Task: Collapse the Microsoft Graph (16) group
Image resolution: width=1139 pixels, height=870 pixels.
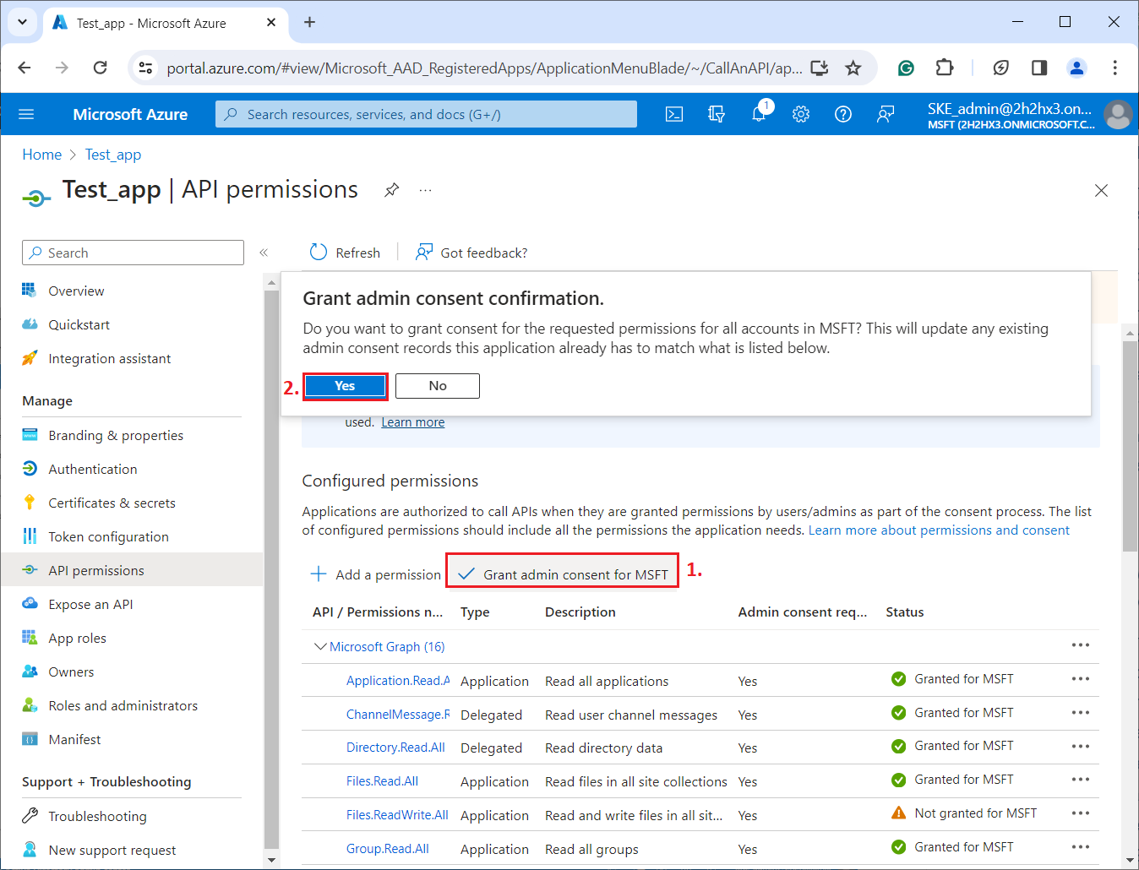Action: point(320,646)
